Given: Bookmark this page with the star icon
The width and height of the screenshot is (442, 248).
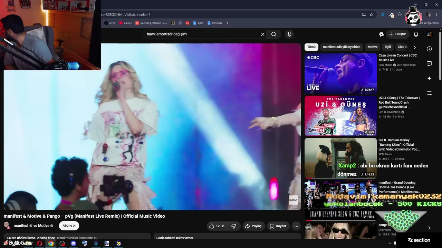Looking at the screenshot, I should click(x=371, y=14).
